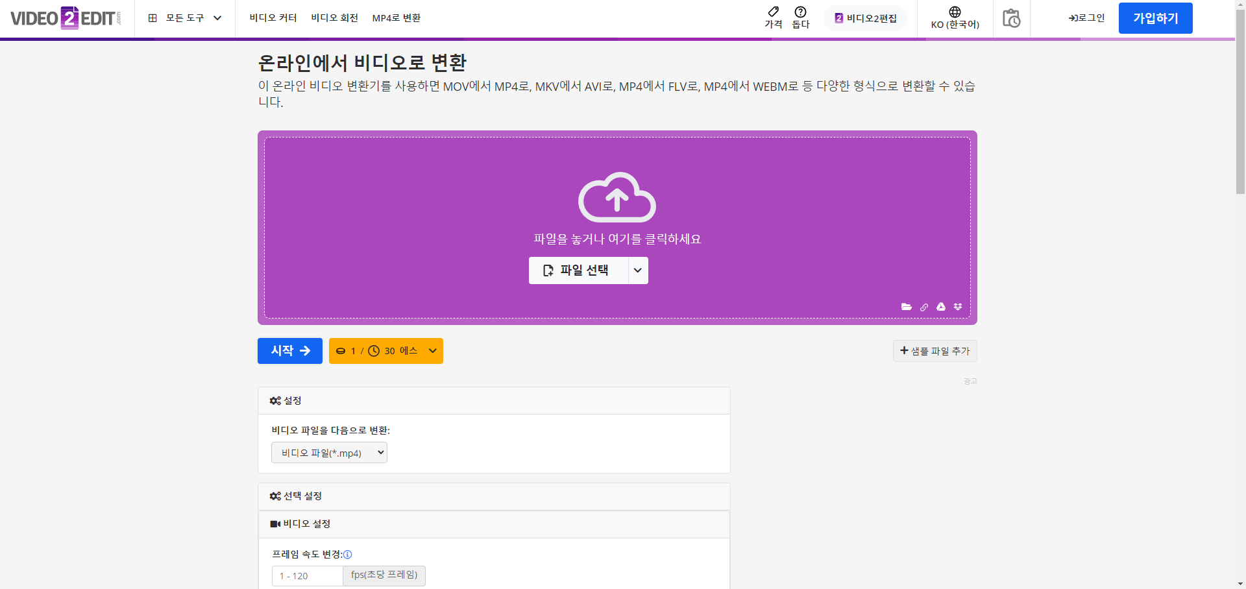The height and width of the screenshot is (589, 1246).
Task: Go to 비디오 커터 tool
Action: pyautogui.click(x=273, y=18)
